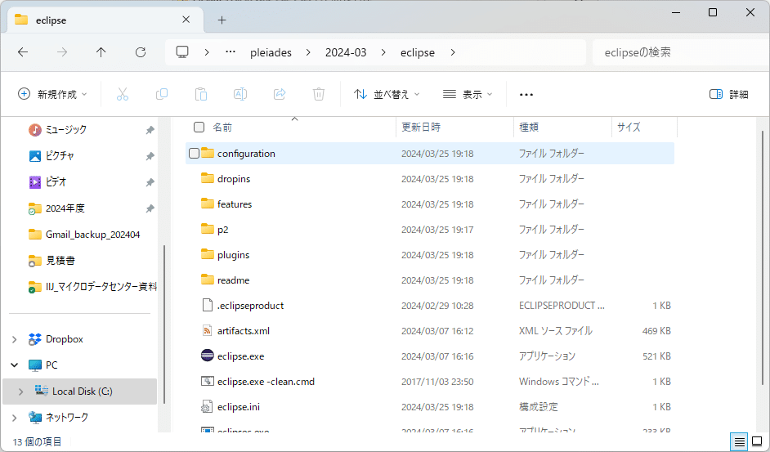Open the see-more ellipsis in toolbar
The height and width of the screenshot is (452, 770).
click(x=526, y=94)
